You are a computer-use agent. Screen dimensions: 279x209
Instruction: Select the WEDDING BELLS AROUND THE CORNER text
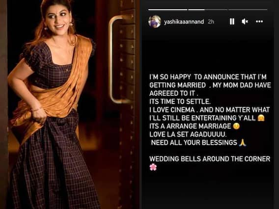[x=210, y=159]
